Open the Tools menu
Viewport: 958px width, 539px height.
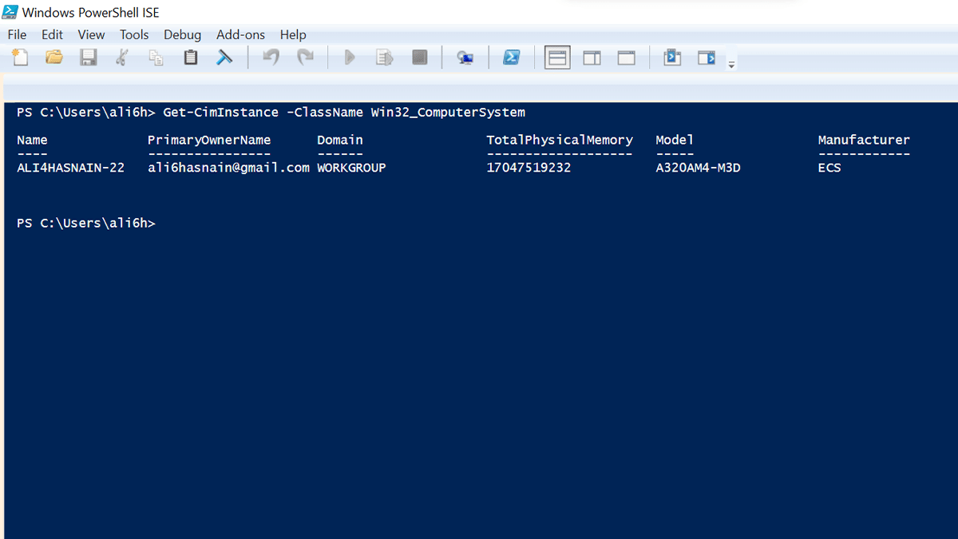[x=134, y=34]
